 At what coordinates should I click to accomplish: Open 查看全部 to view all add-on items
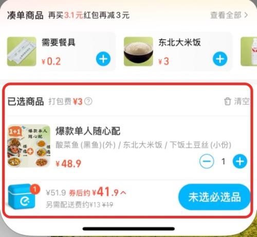click(x=229, y=15)
